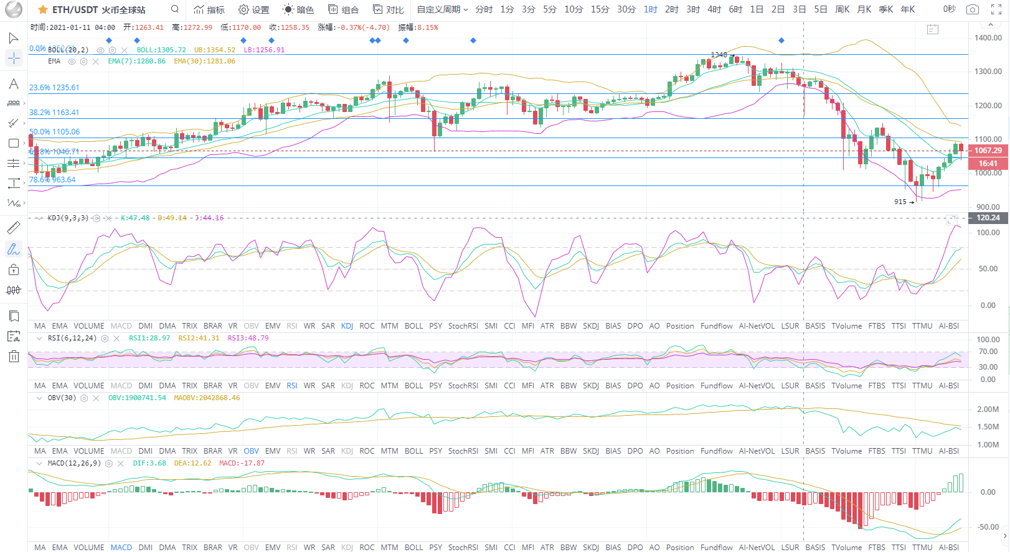Select the ruler measure tool
The height and width of the screenshot is (552, 1010).
[x=14, y=228]
